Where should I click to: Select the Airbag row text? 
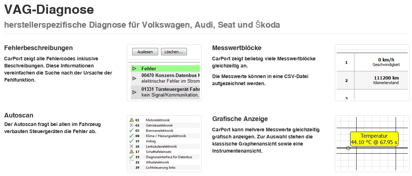click(x=151, y=141)
